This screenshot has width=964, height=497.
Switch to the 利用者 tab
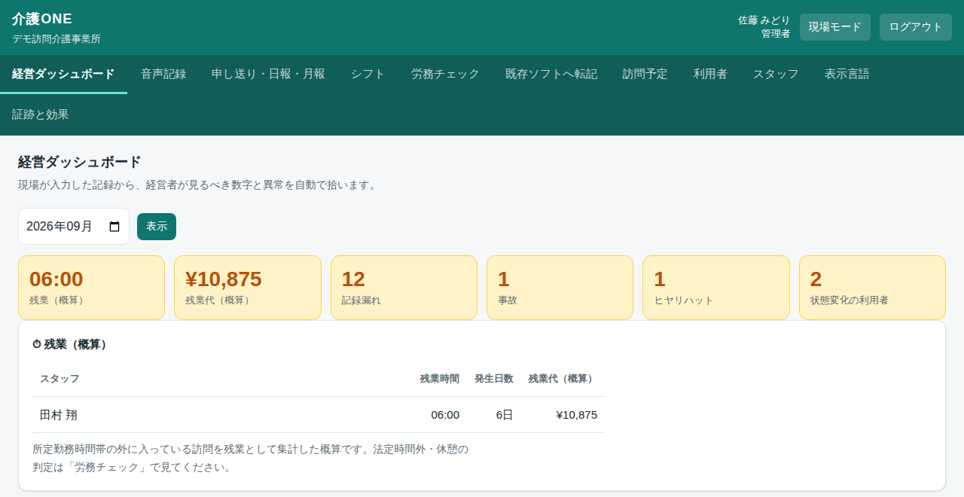pyautogui.click(x=710, y=74)
